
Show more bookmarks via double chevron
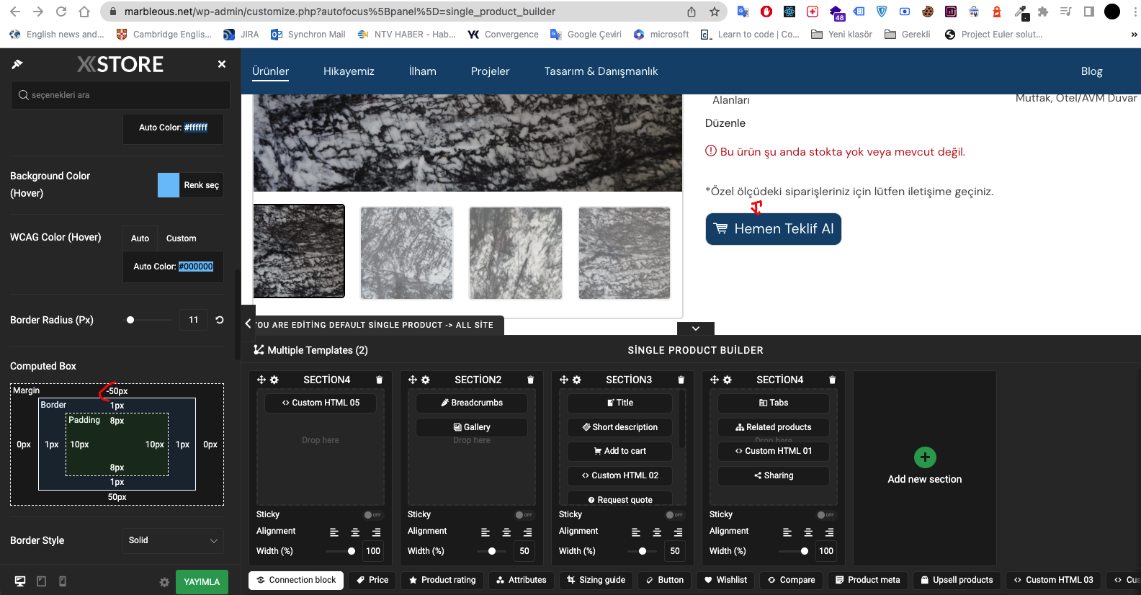(1134, 34)
